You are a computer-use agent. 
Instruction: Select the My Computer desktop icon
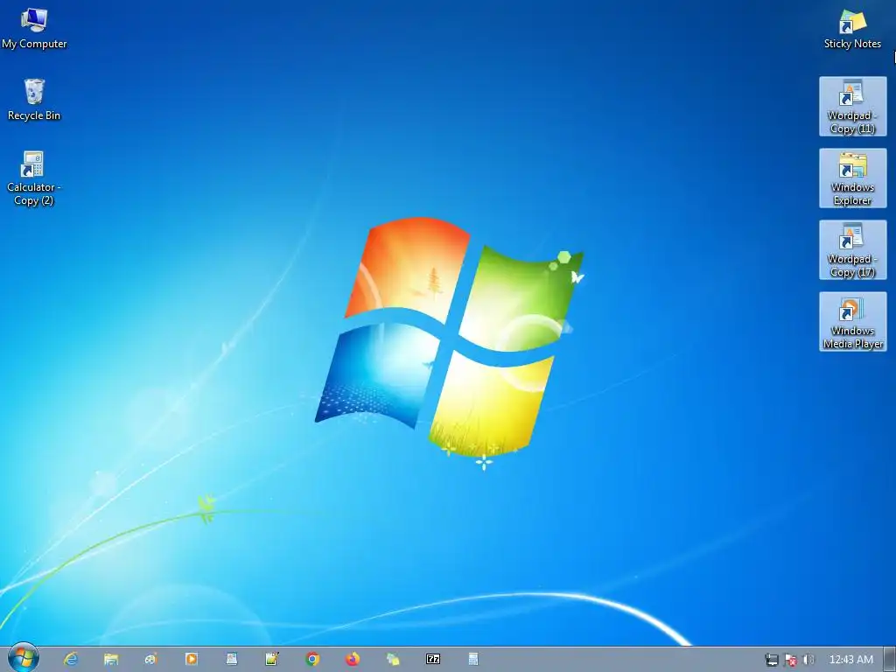click(x=34, y=29)
